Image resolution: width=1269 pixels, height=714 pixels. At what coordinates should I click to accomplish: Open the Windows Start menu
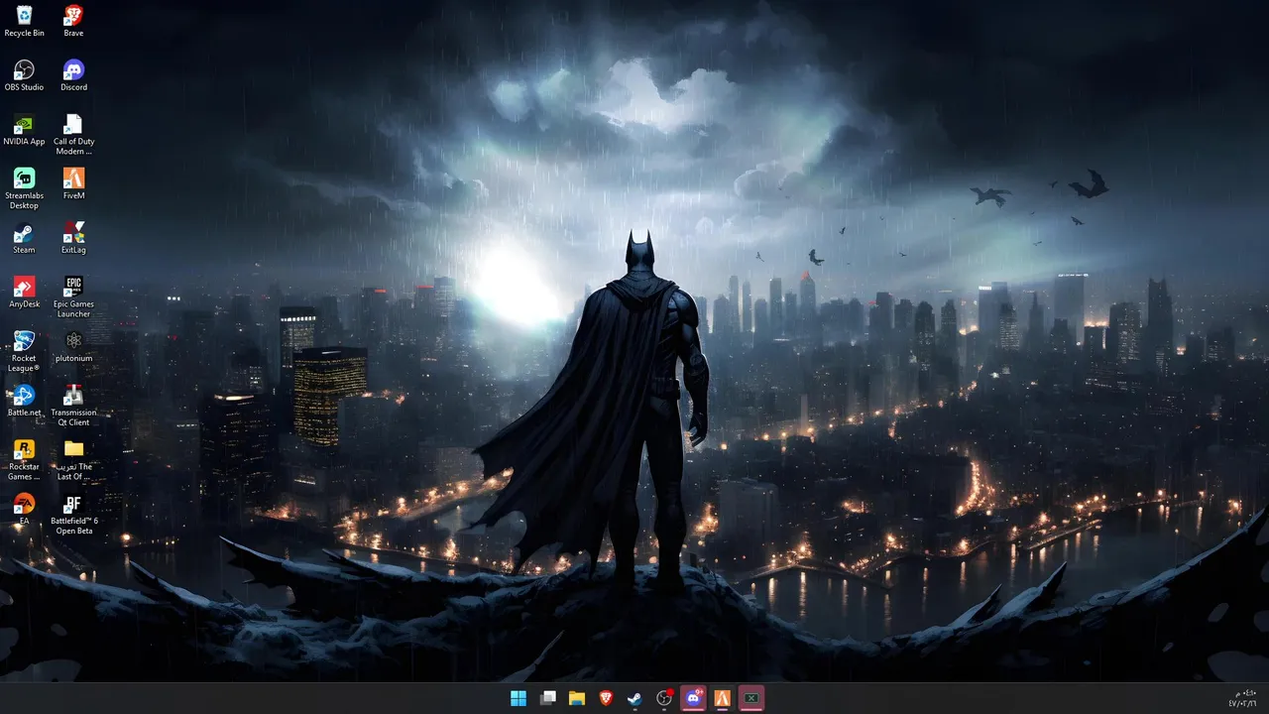[x=519, y=698]
